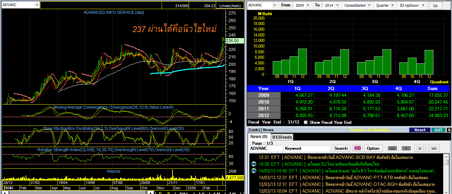Close the Link1 News panel

449,130
